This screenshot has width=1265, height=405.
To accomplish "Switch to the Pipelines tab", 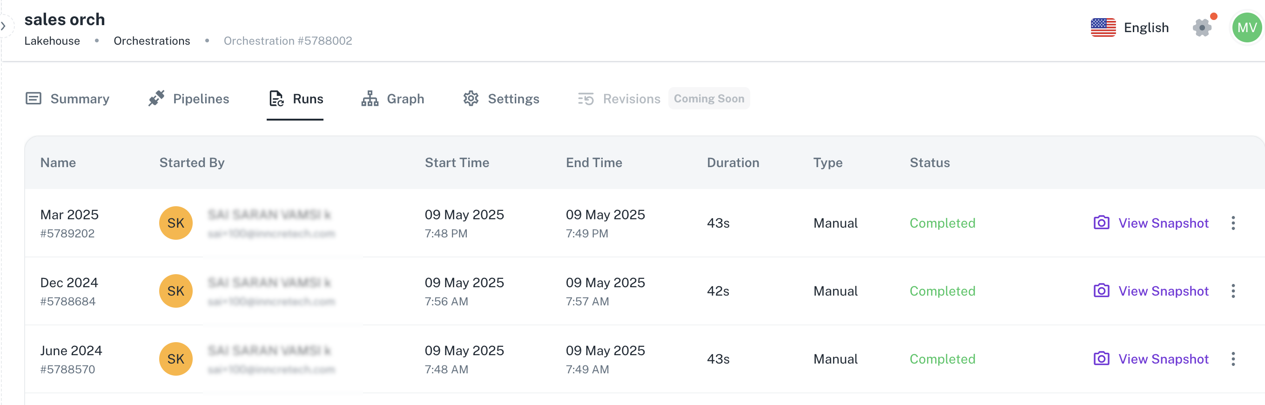I will tap(188, 99).
